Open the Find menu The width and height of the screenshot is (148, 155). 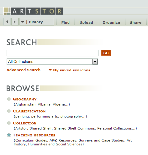65,22
